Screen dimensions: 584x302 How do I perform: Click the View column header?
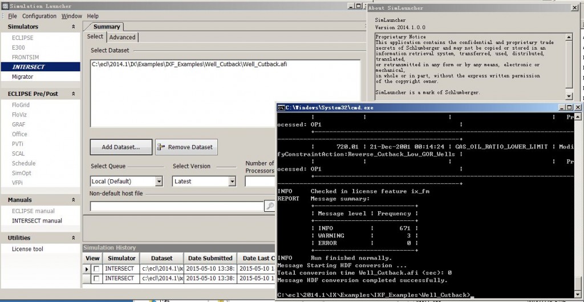[92, 258]
